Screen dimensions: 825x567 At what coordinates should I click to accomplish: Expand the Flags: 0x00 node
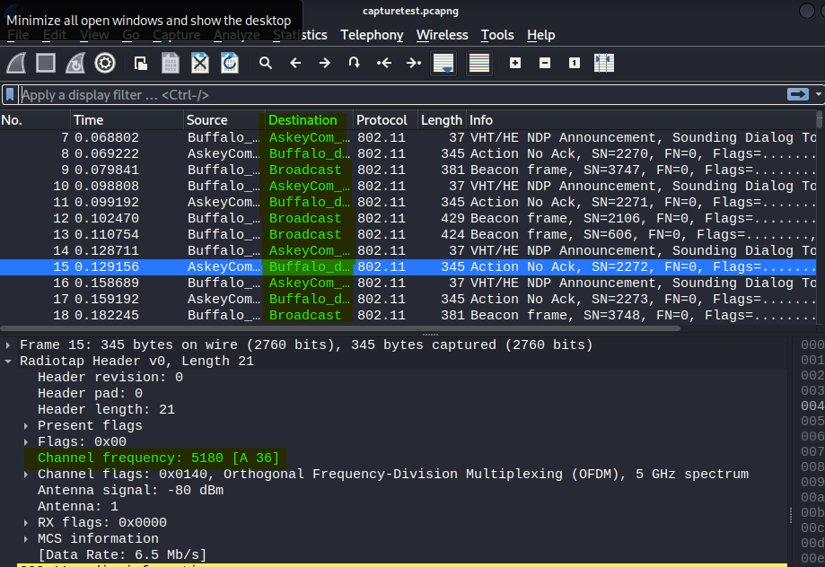[26, 441]
